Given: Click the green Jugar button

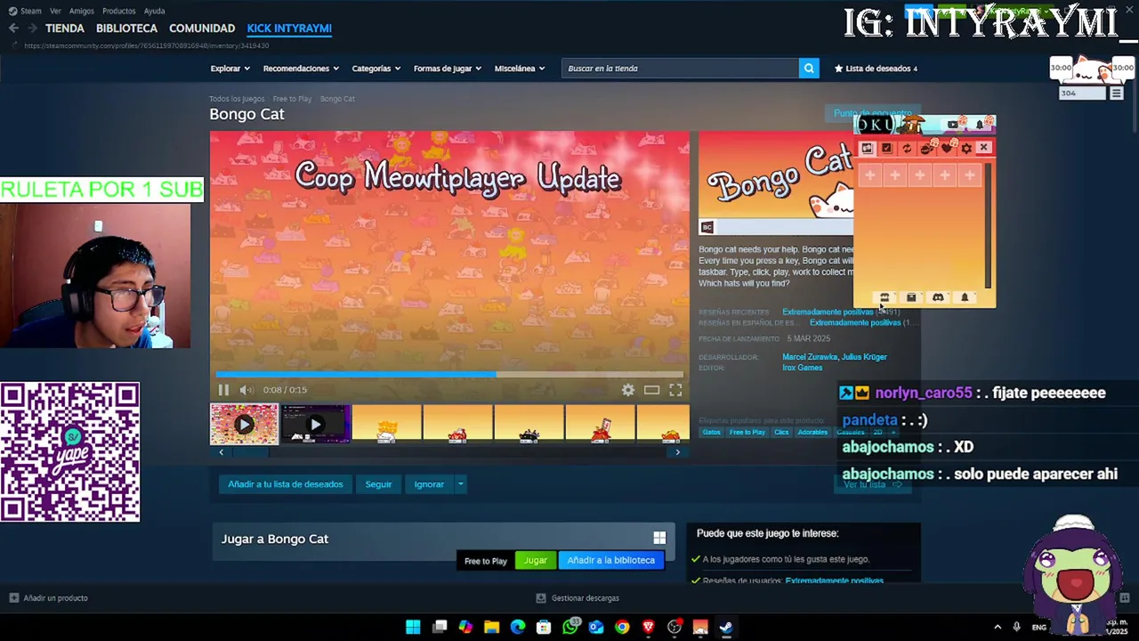Looking at the screenshot, I should point(536,560).
